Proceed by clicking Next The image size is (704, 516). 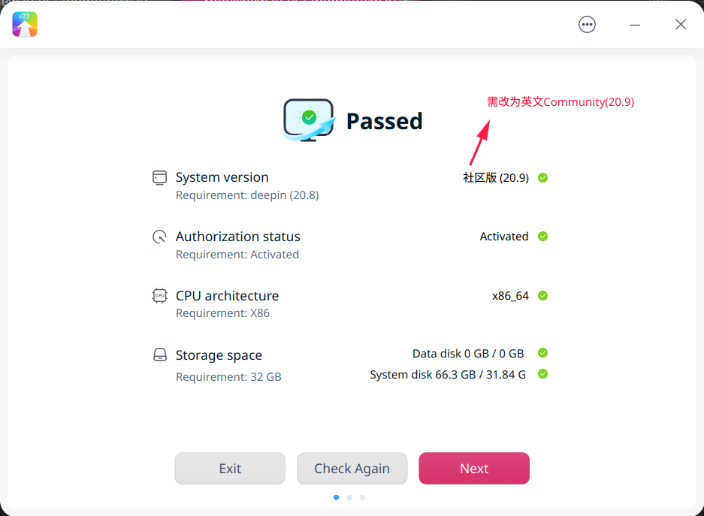[473, 468]
